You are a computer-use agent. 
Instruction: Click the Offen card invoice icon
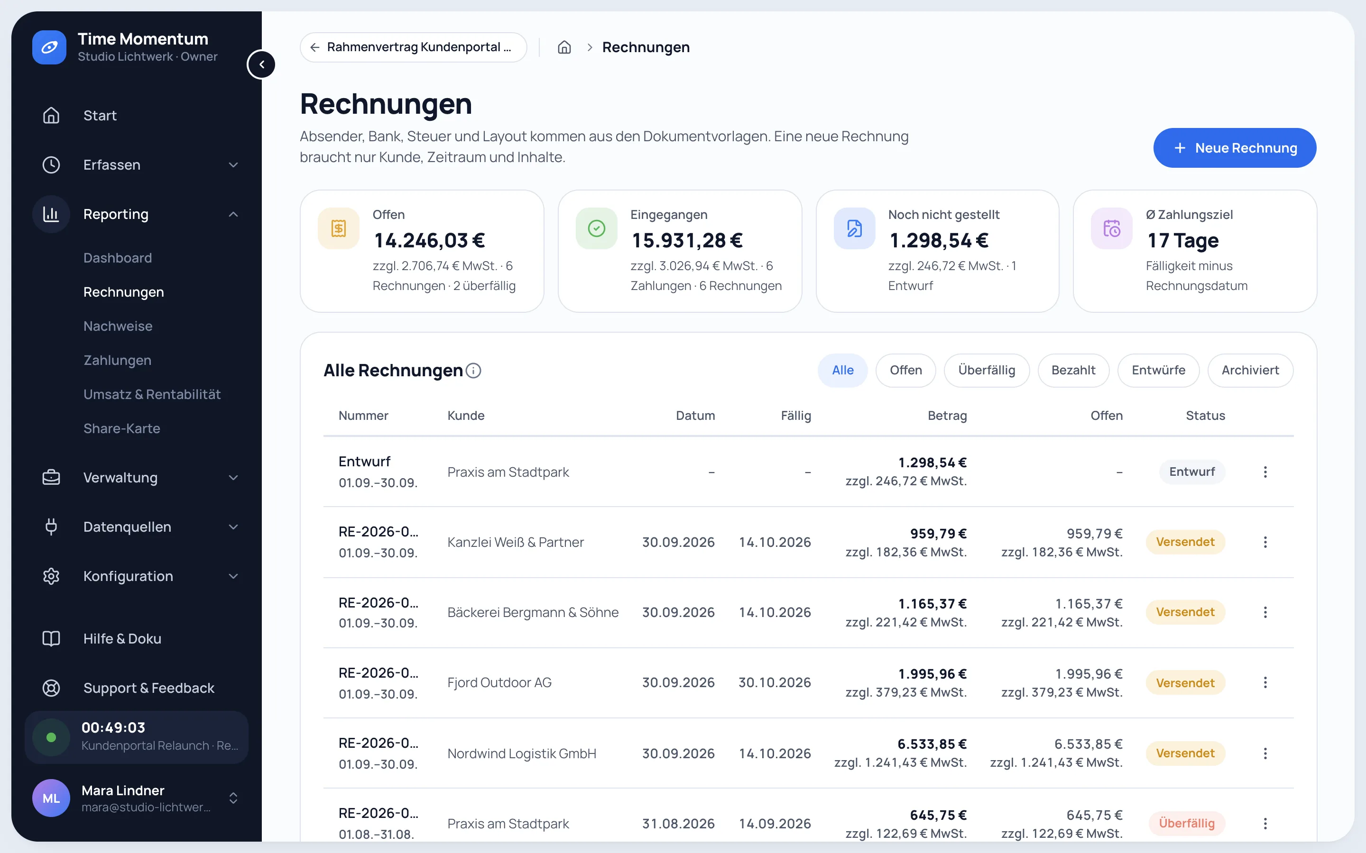(339, 228)
